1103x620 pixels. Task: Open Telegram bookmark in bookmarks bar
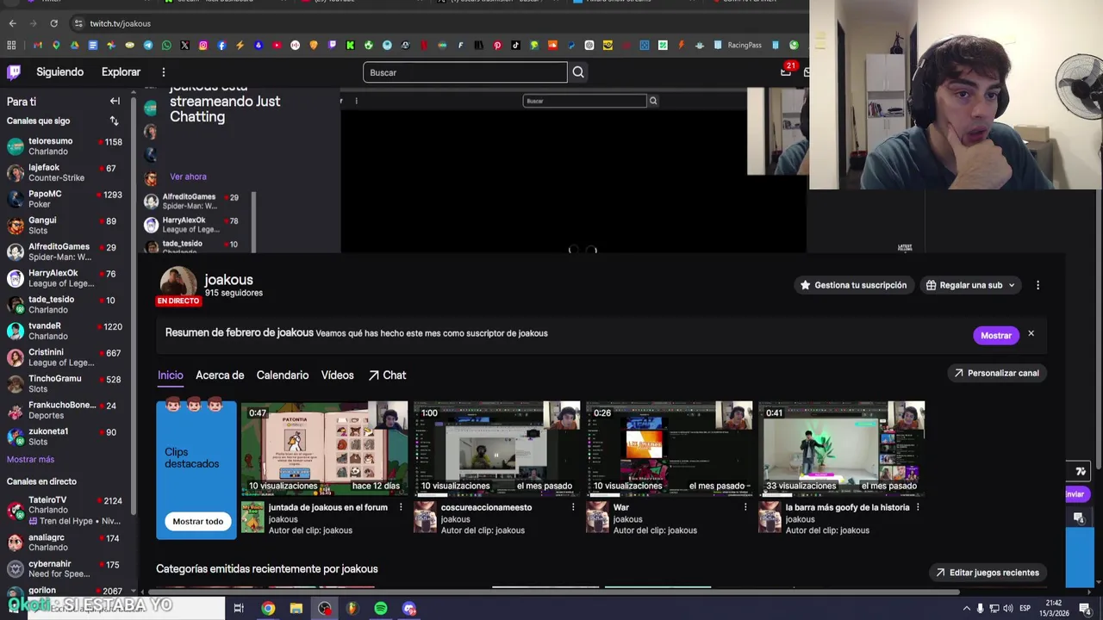(148, 45)
